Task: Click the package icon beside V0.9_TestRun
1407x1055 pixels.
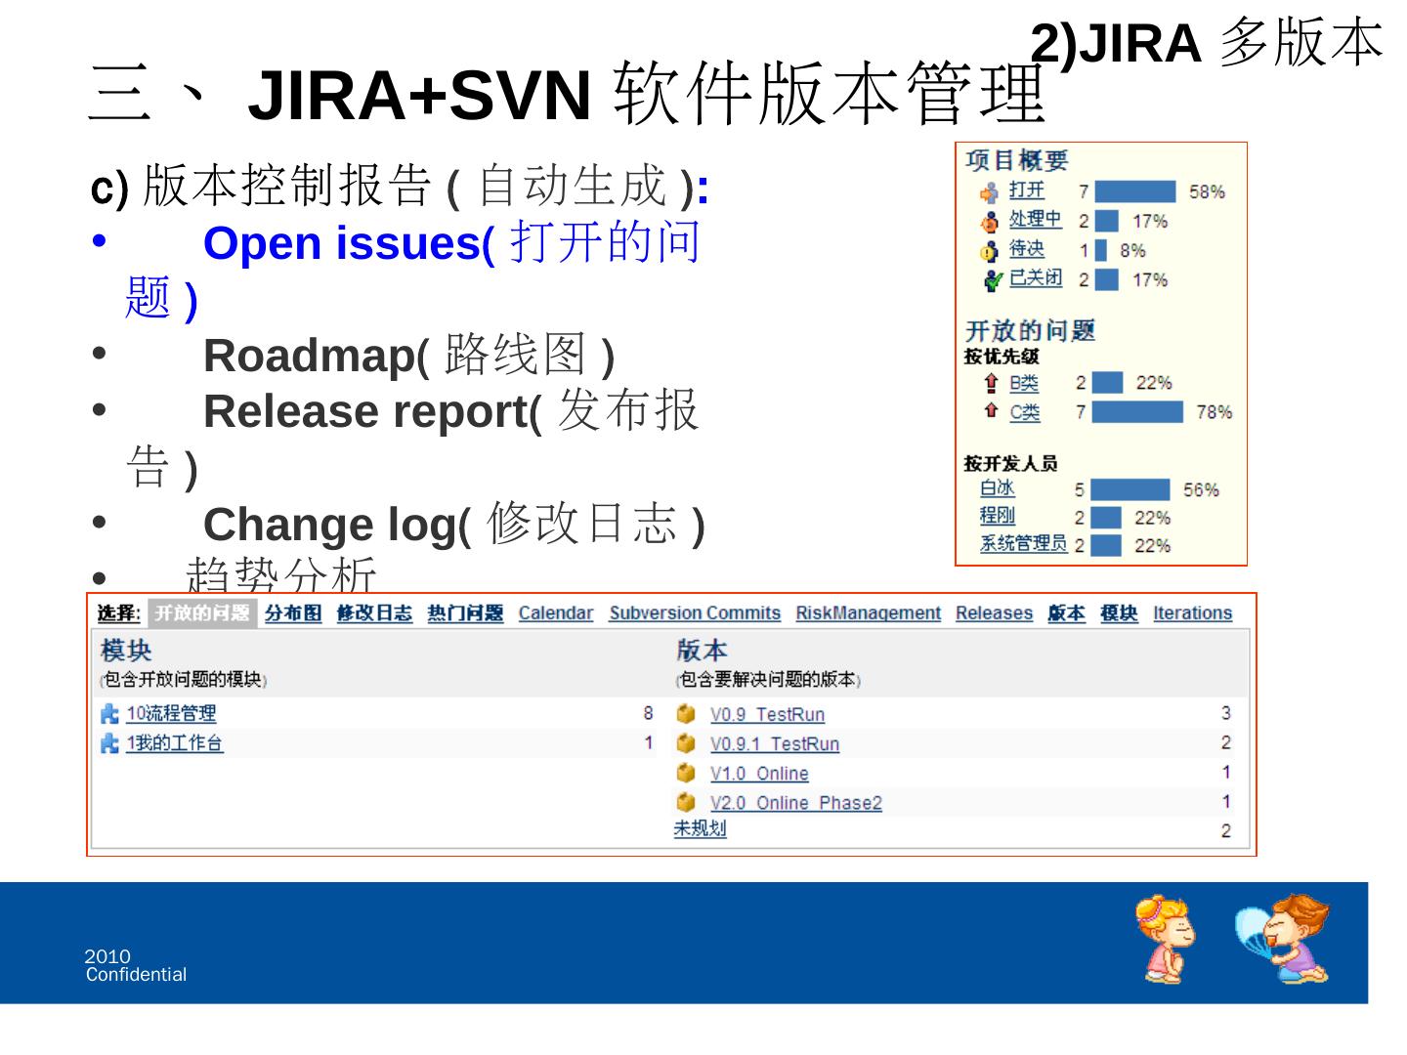Action: click(x=686, y=714)
